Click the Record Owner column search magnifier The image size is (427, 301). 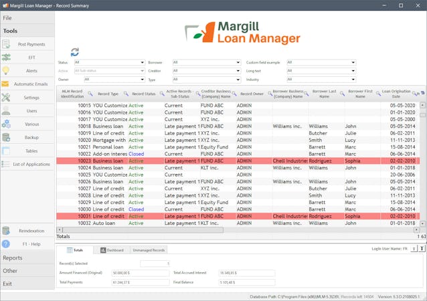(x=270, y=94)
